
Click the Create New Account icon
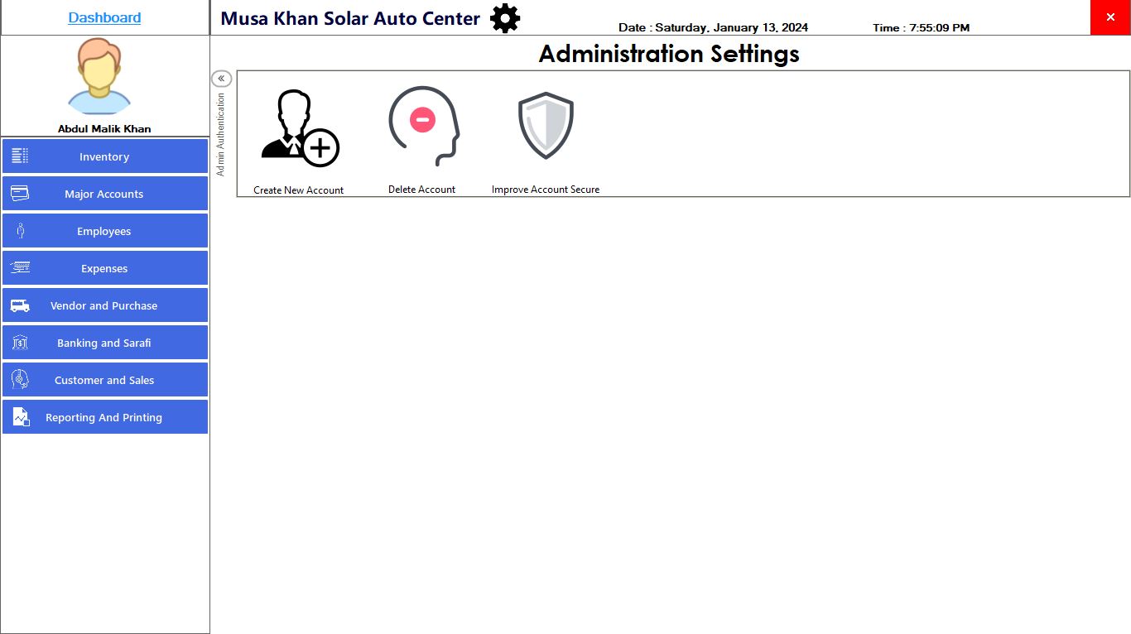pos(299,129)
